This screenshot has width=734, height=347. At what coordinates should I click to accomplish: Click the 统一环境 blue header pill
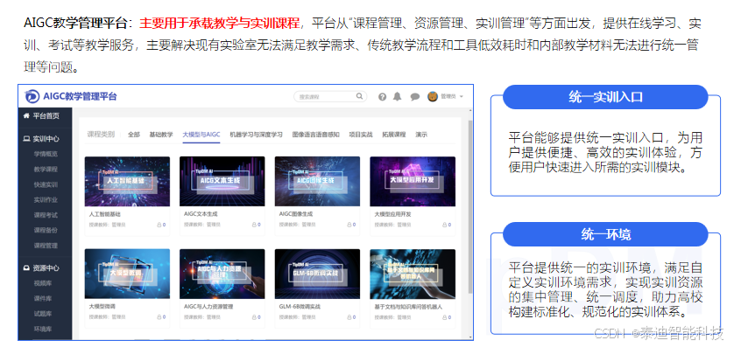pyautogui.click(x=605, y=234)
